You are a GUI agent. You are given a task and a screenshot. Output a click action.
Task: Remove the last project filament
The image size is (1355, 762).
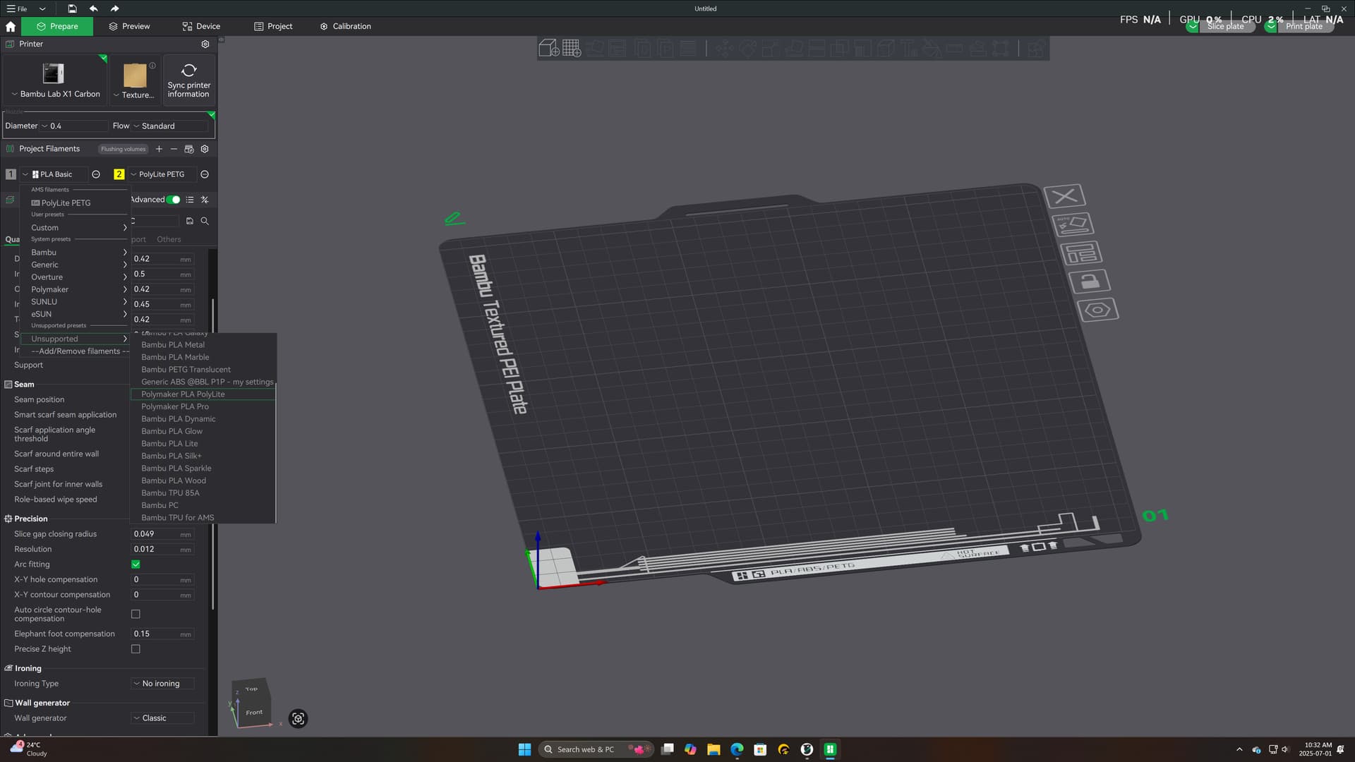point(174,149)
